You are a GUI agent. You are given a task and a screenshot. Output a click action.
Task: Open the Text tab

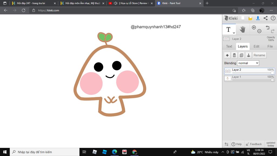click(x=229, y=46)
